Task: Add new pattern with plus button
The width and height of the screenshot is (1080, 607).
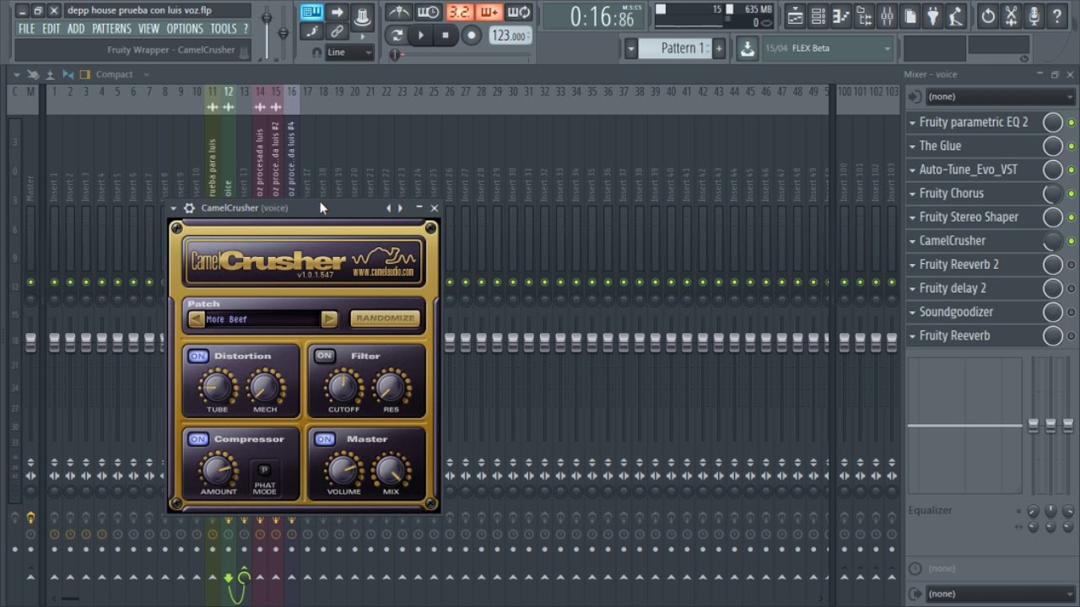Action: [719, 49]
